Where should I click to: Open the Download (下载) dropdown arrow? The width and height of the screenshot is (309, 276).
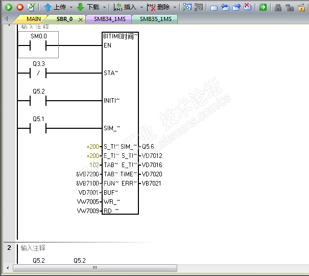coord(104,8)
